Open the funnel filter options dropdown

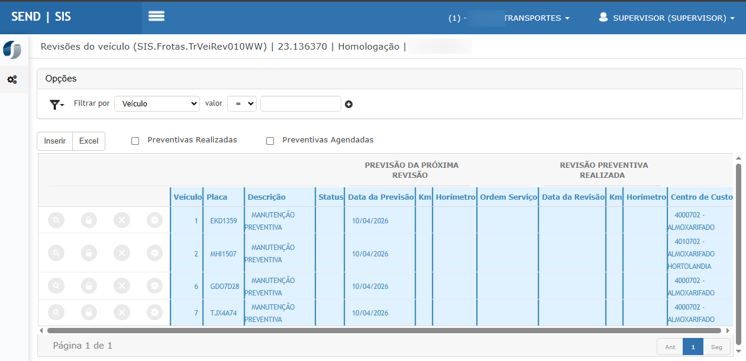click(57, 105)
